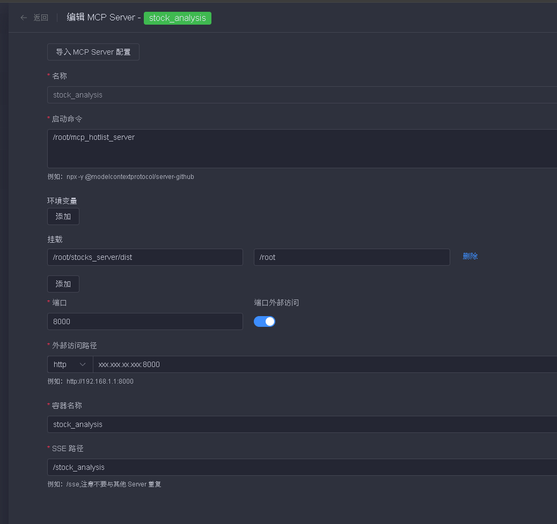This screenshot has width=557, height=524.
Task: Click the back arrow icon
Action: point(24,18)
